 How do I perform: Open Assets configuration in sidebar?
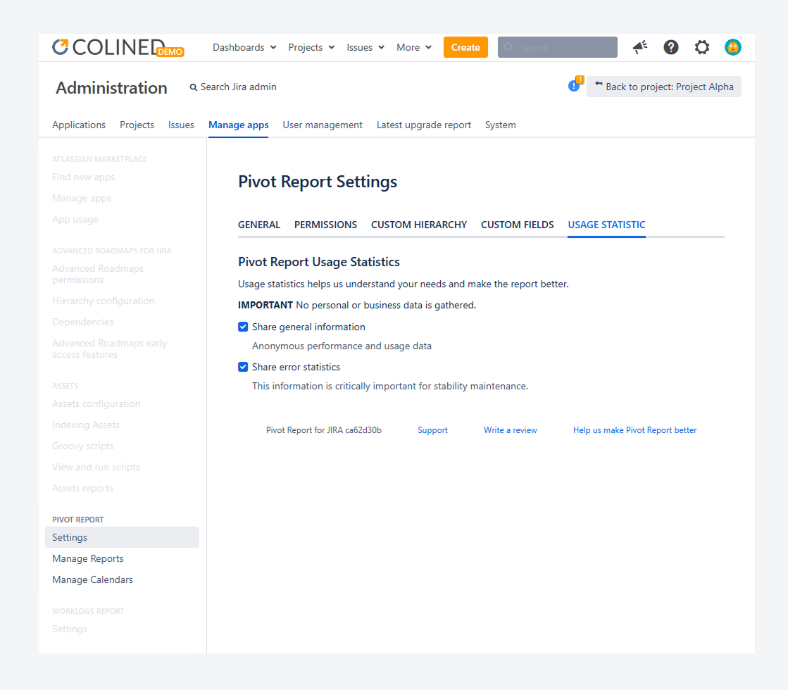click(96, 404)
